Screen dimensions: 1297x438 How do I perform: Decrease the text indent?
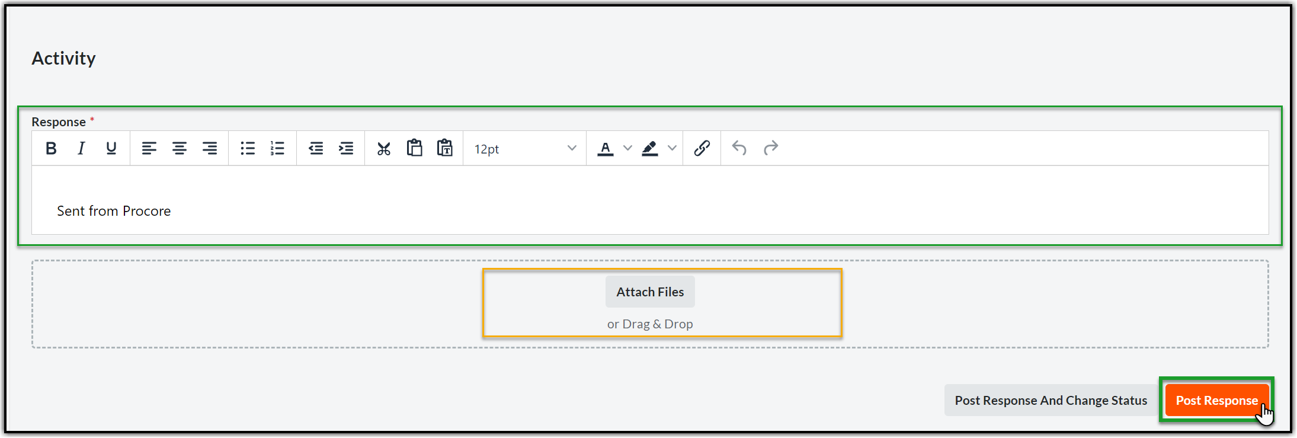pyautogui.click(x=316, y=148)
